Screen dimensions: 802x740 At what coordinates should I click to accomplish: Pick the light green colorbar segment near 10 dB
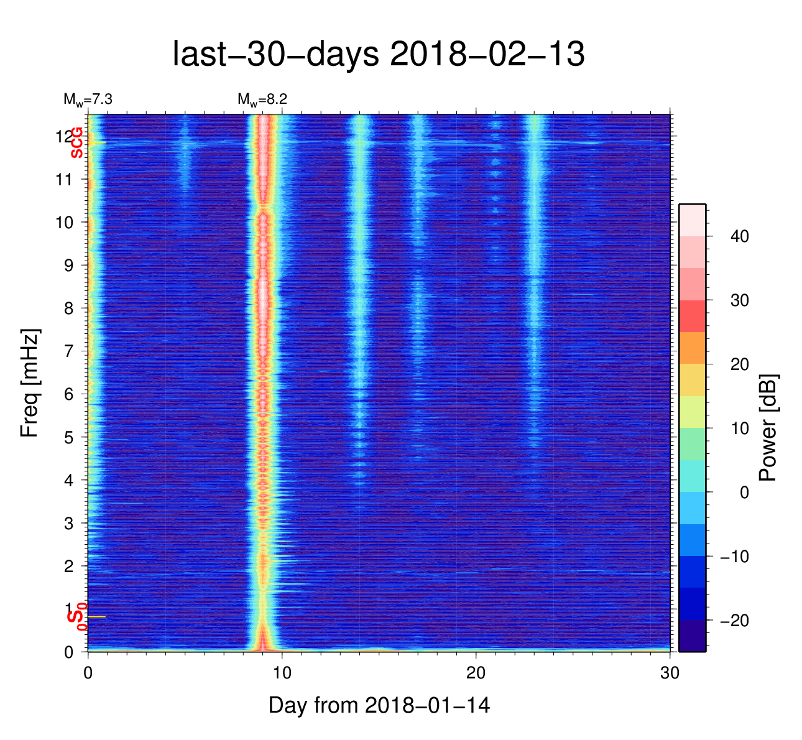692,443
